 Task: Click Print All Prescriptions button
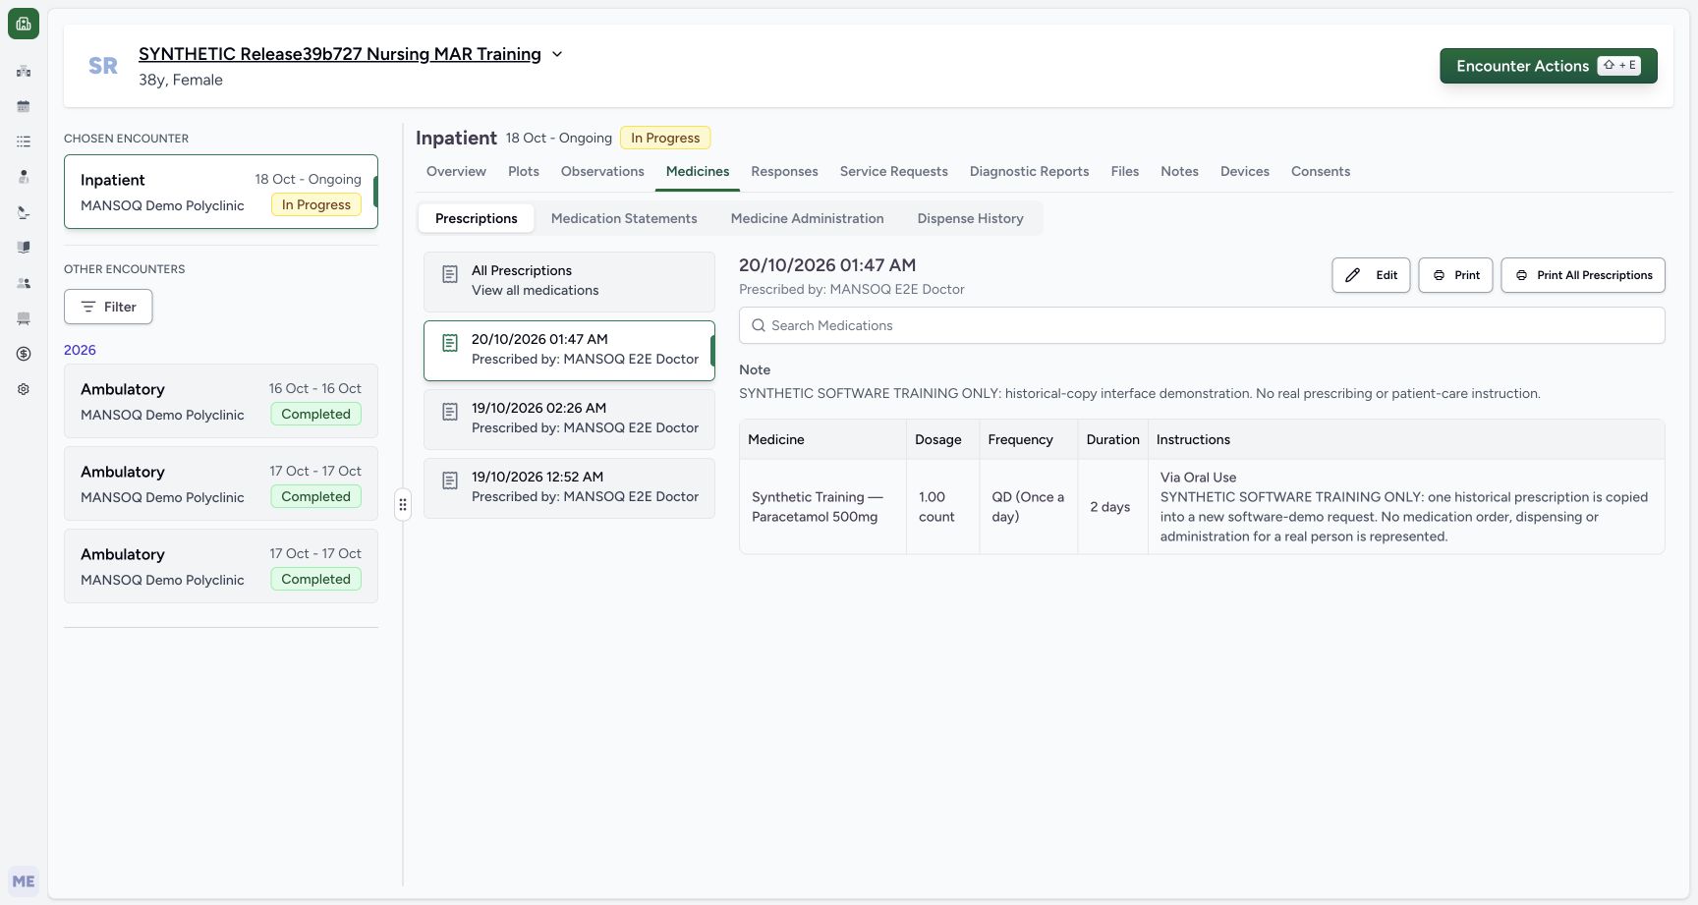1583,275
